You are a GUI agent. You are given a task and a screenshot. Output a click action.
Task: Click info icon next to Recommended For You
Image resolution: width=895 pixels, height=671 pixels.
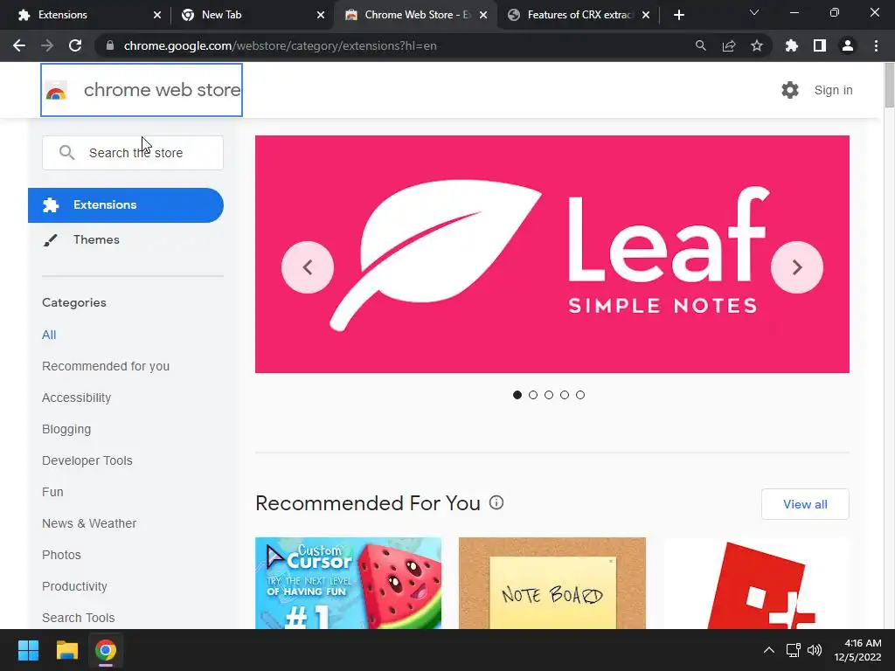click(x=496, y=502)
